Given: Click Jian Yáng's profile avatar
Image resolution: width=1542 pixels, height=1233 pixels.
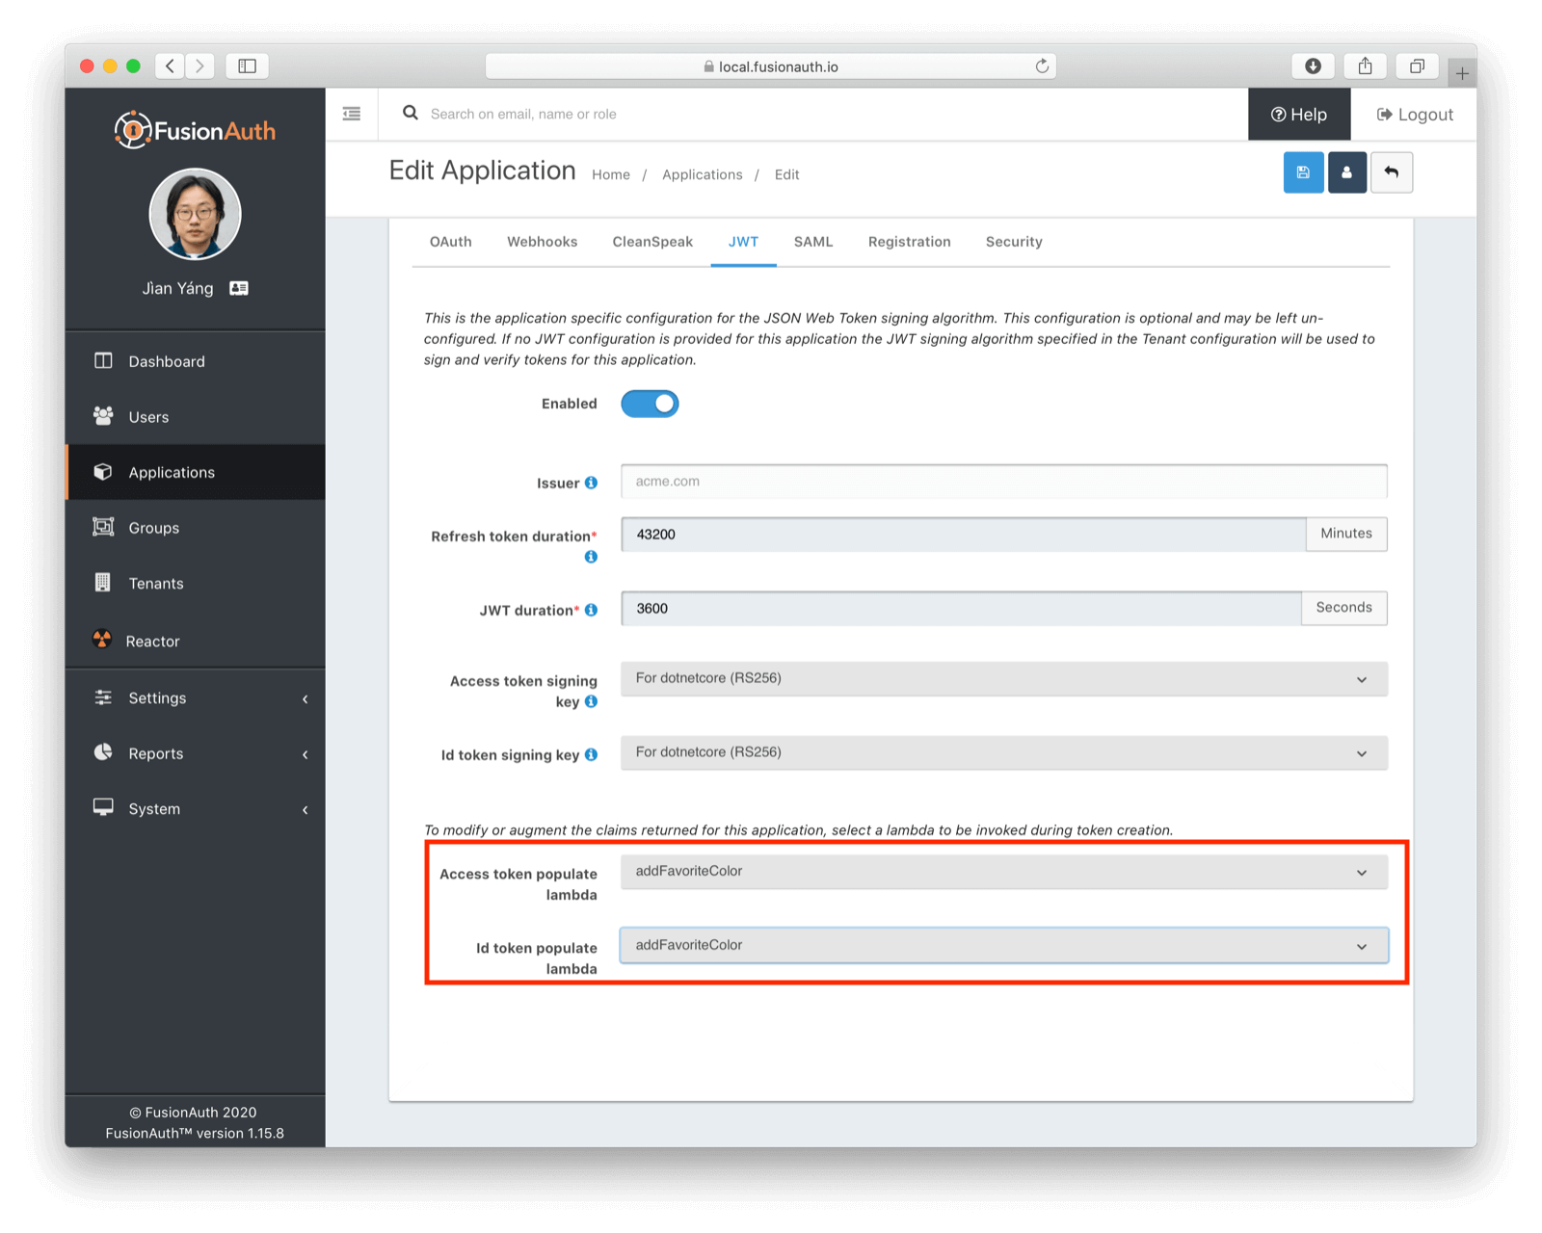Looking at the screenshot, I should [x=195, y=214].
